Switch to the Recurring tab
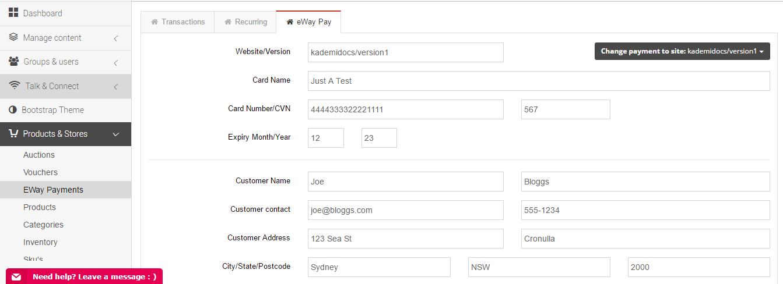This screenshot has height=284, width=783. pyautogui.click(x=245, y=22)
